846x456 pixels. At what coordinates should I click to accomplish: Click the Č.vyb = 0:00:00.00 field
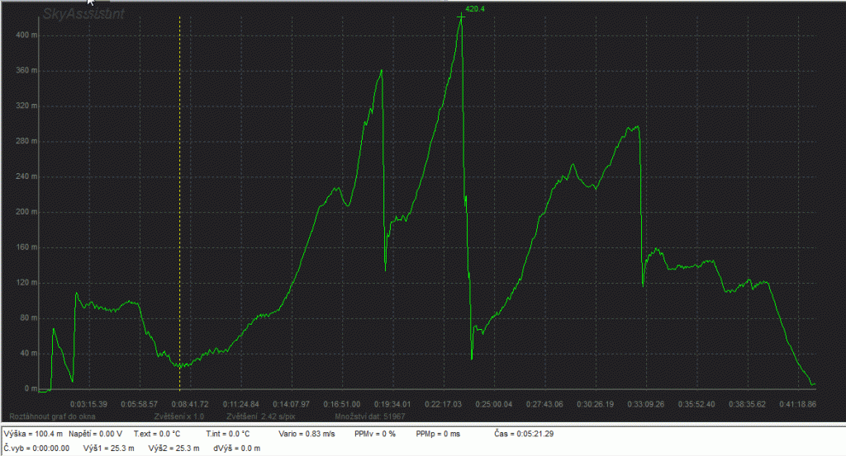point(37,448)
